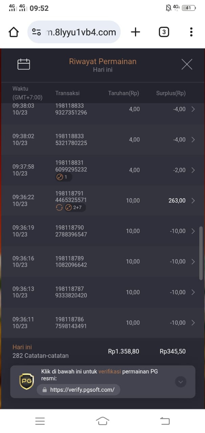Open the calendar date filter icon
The image size is (205, 433).
[x=24, y=64]
